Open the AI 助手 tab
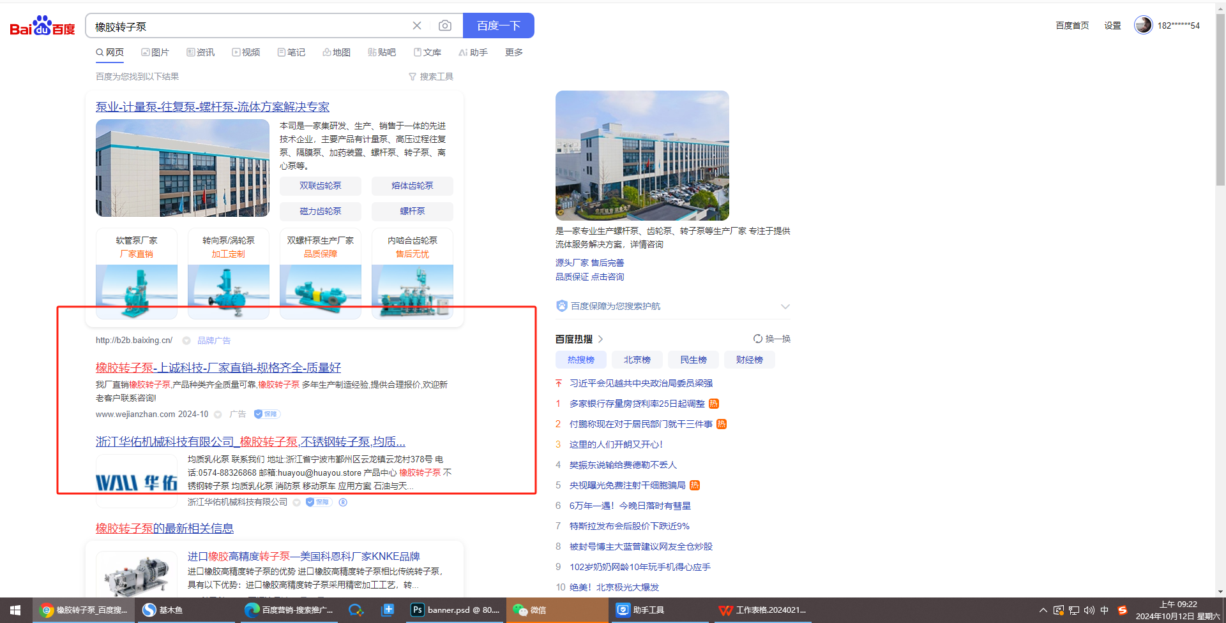 point(473,52)
